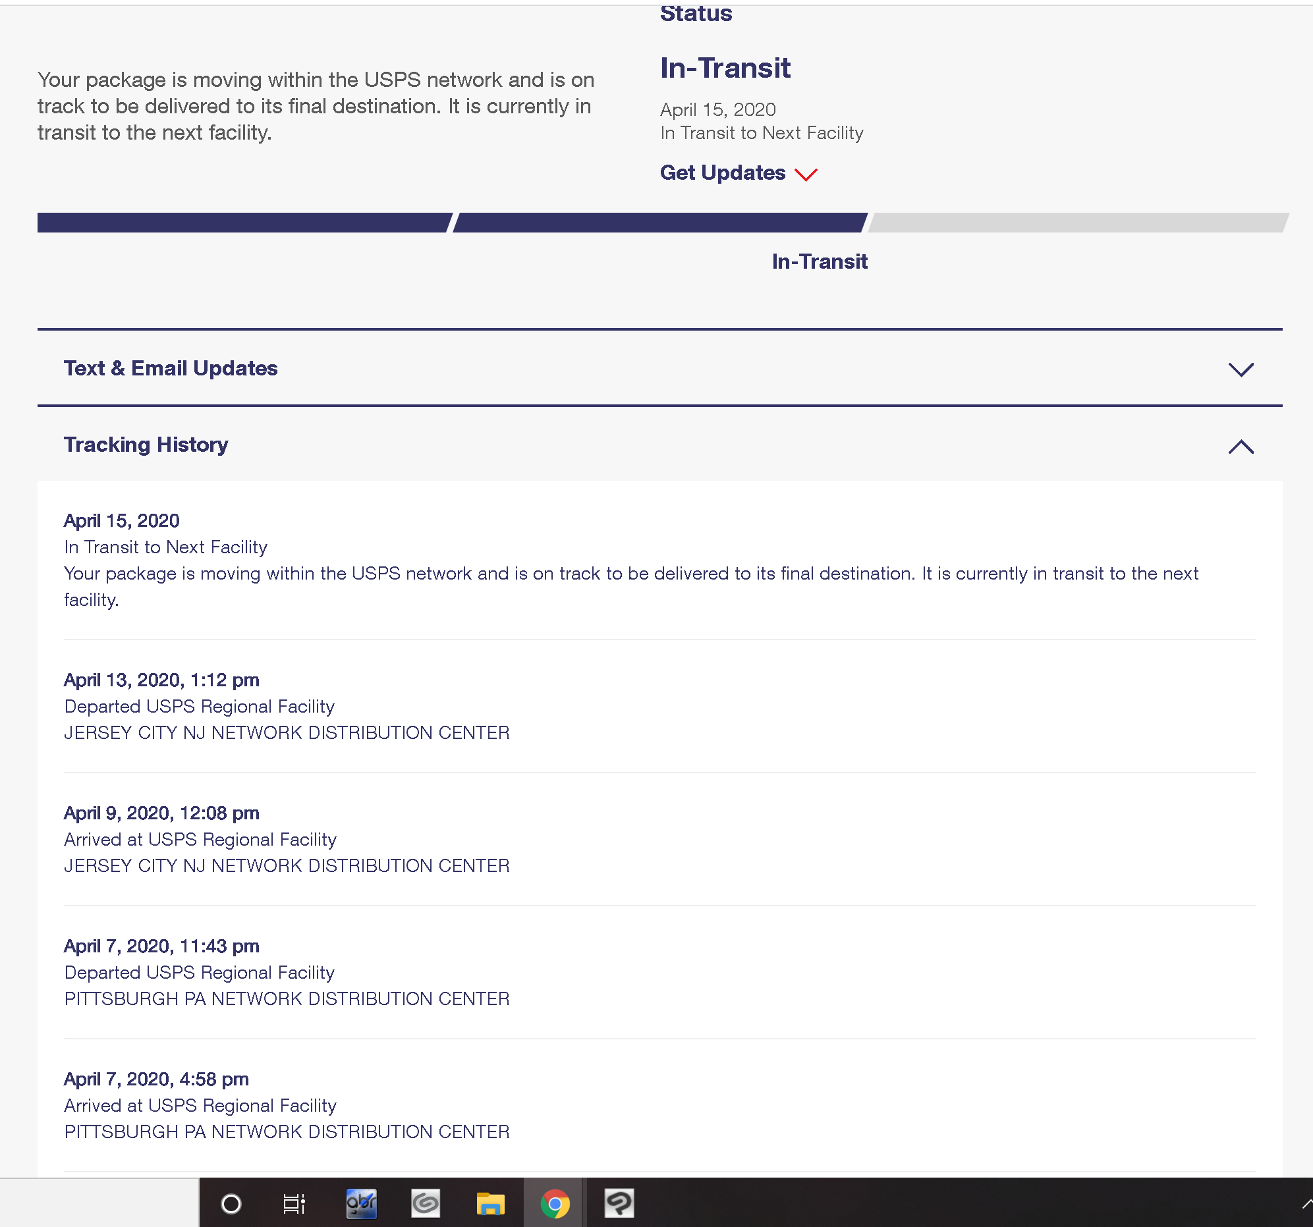Click the Get Updates link

point(723,173)
